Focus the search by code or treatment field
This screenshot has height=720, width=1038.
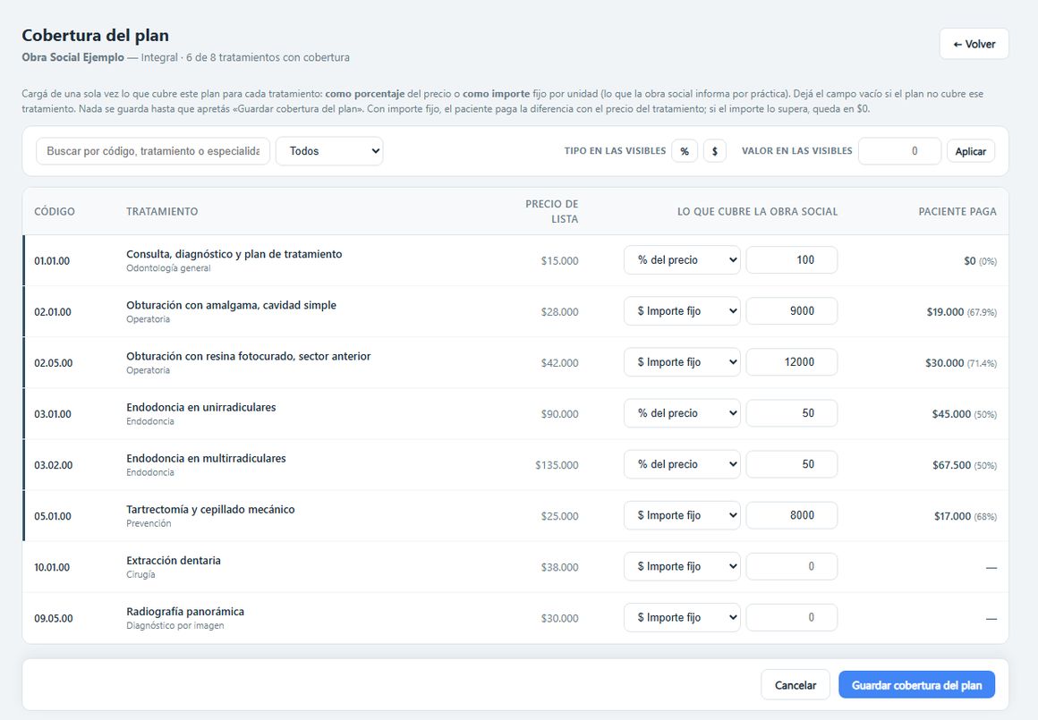click(x=153, y=151)
